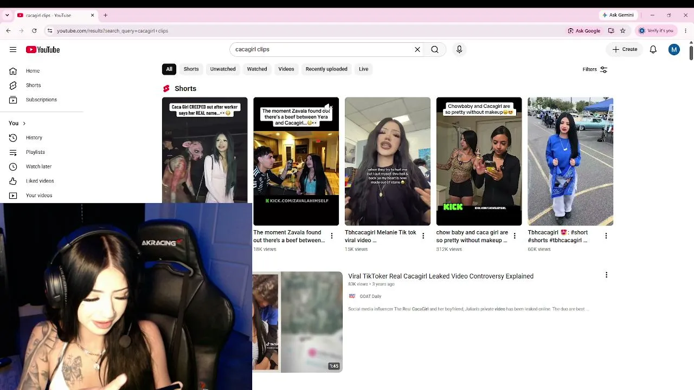Open the 'heart made of stone' short thumbnail
Screen dimensions: 694x390
pyautogui.click(x=388, y=161)
